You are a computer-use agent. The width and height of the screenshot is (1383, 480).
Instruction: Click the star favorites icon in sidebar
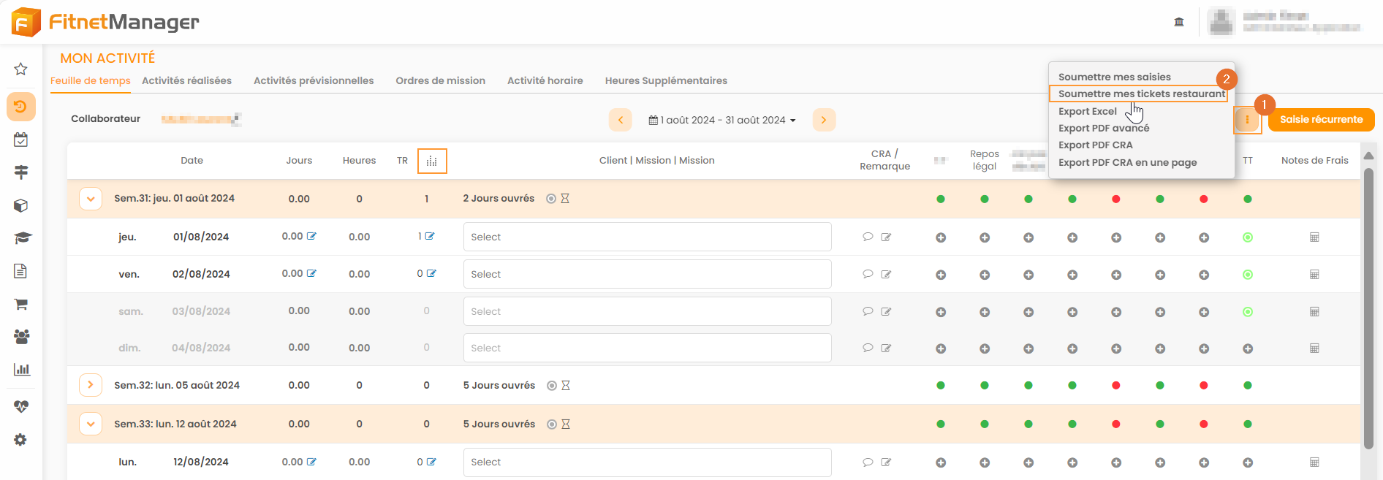pos(20,69)
